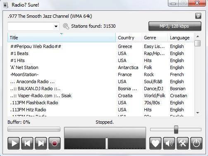Click the .977 The Smooth Jazz Channel title

tap(50, 16)
